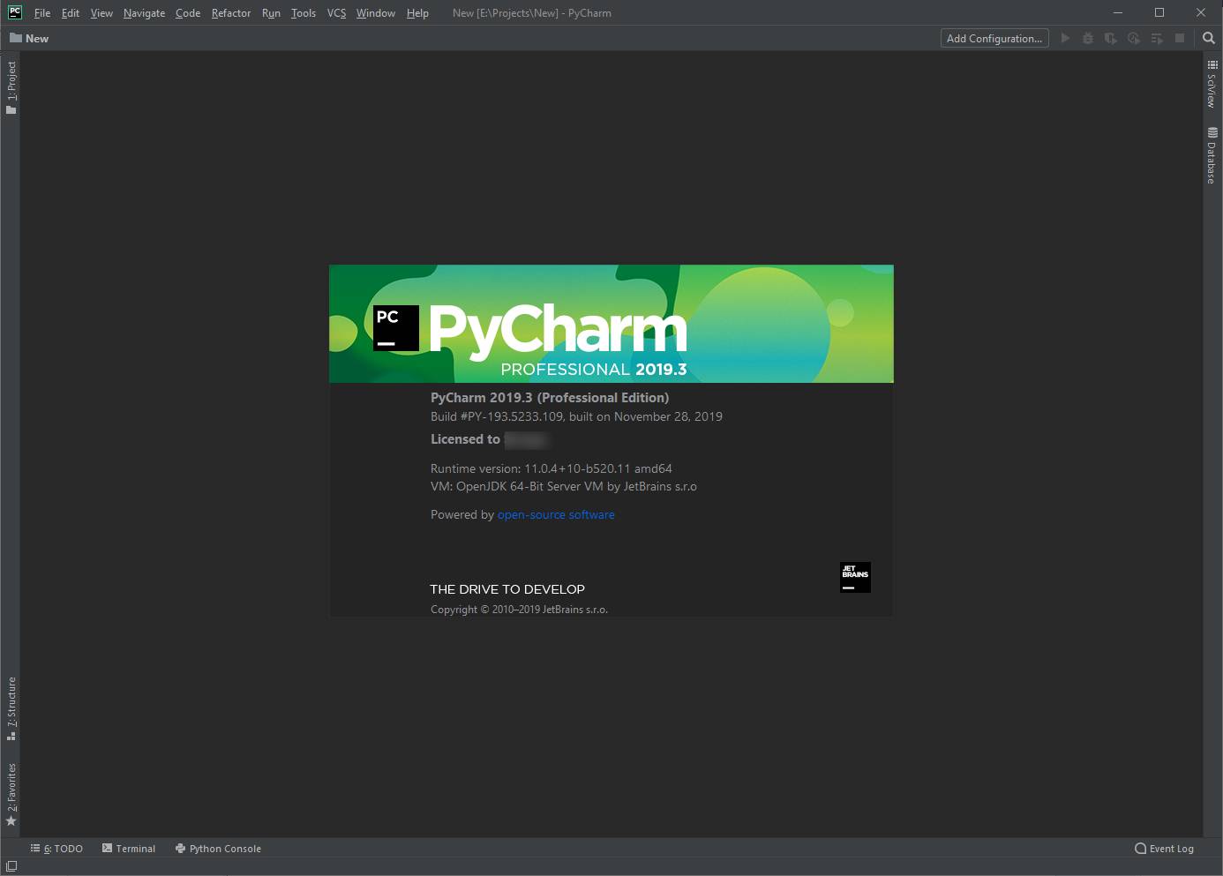Click the Runtime version line

point(551,468)
